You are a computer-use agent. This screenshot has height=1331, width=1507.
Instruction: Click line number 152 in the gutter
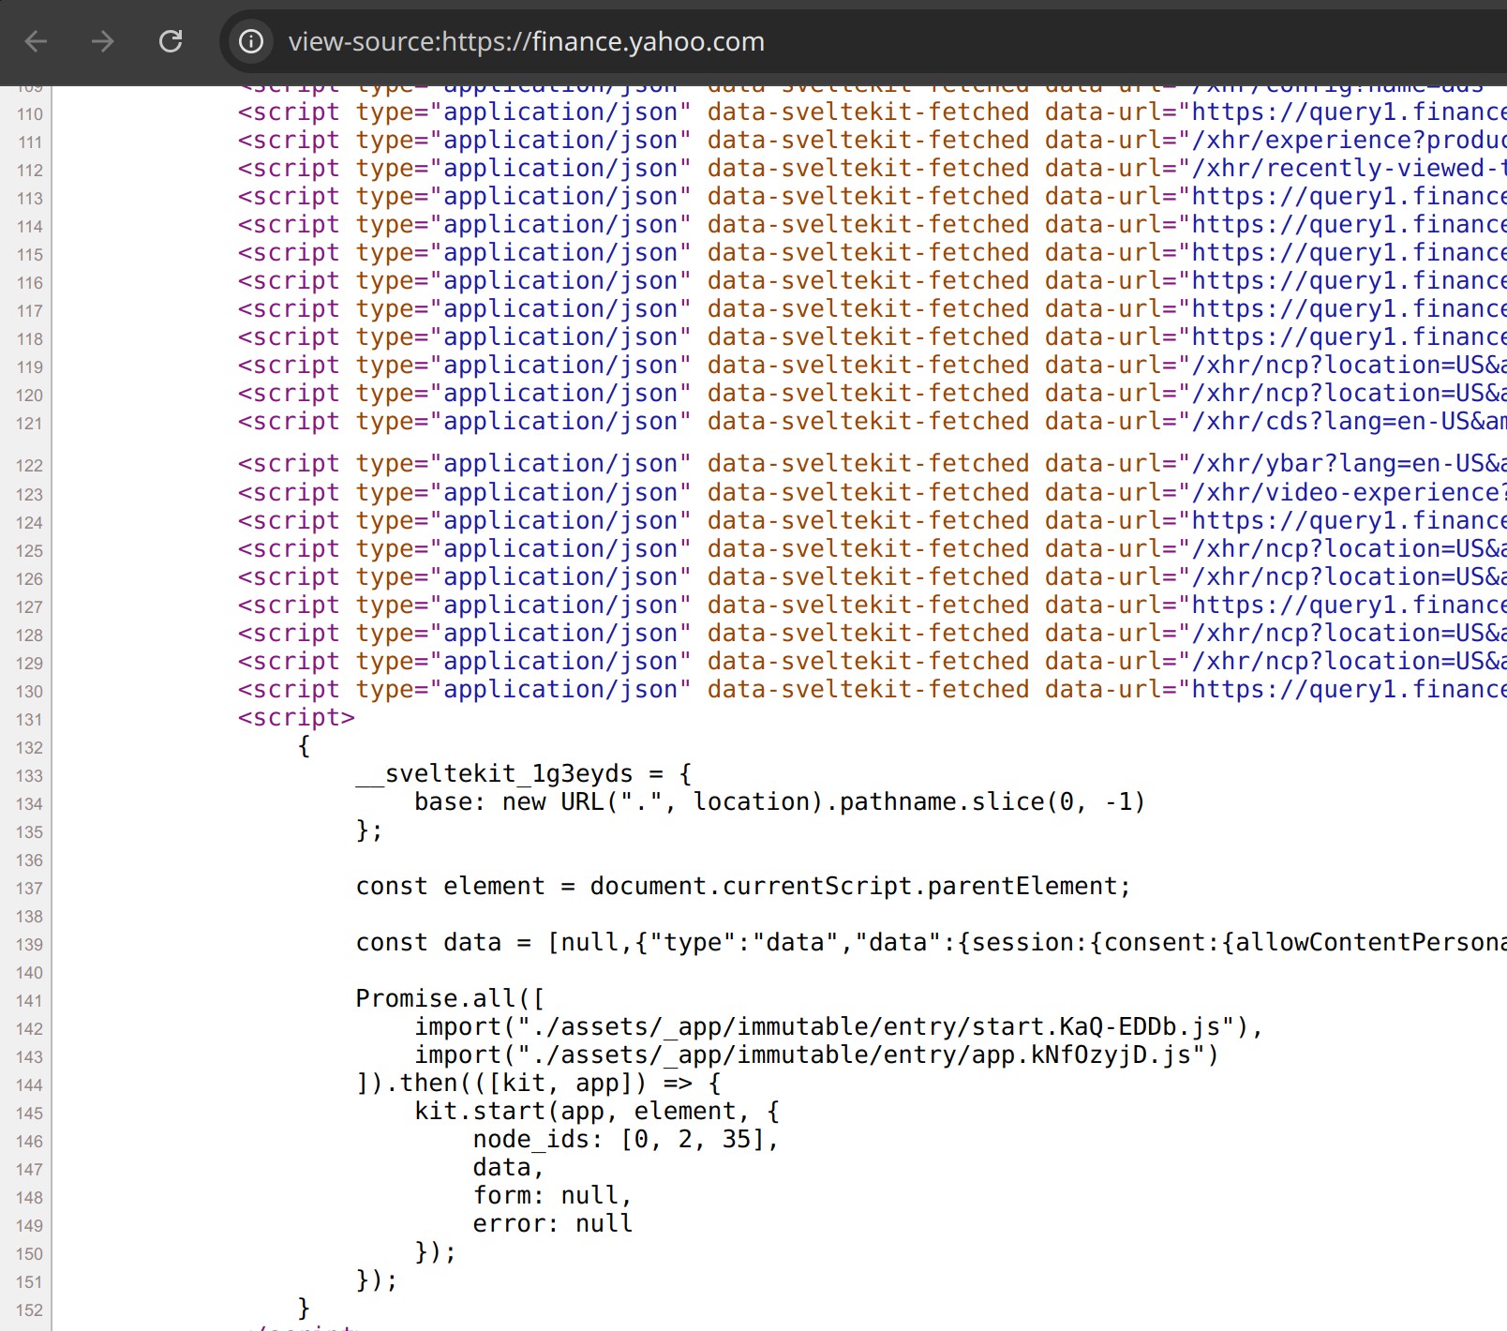(x=29, y=1310)
